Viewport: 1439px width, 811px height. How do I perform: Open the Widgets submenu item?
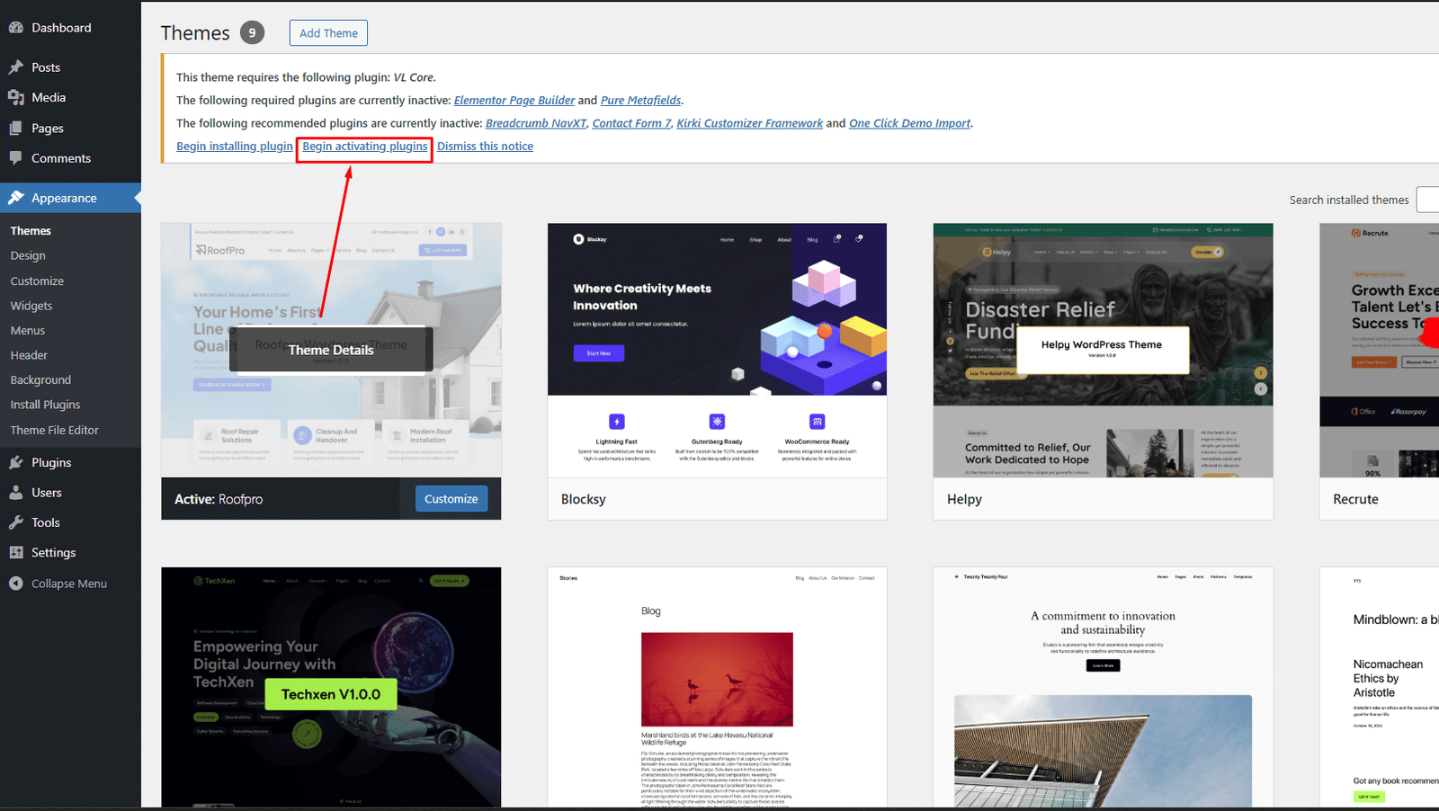pos(31,306)
